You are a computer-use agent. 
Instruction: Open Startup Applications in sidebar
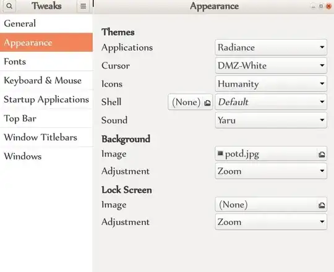pos(46,100)
